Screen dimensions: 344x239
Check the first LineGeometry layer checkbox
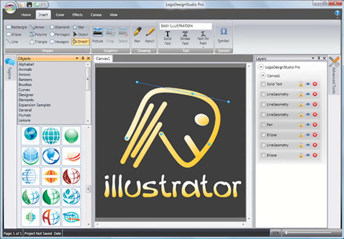tap(263, 94)
